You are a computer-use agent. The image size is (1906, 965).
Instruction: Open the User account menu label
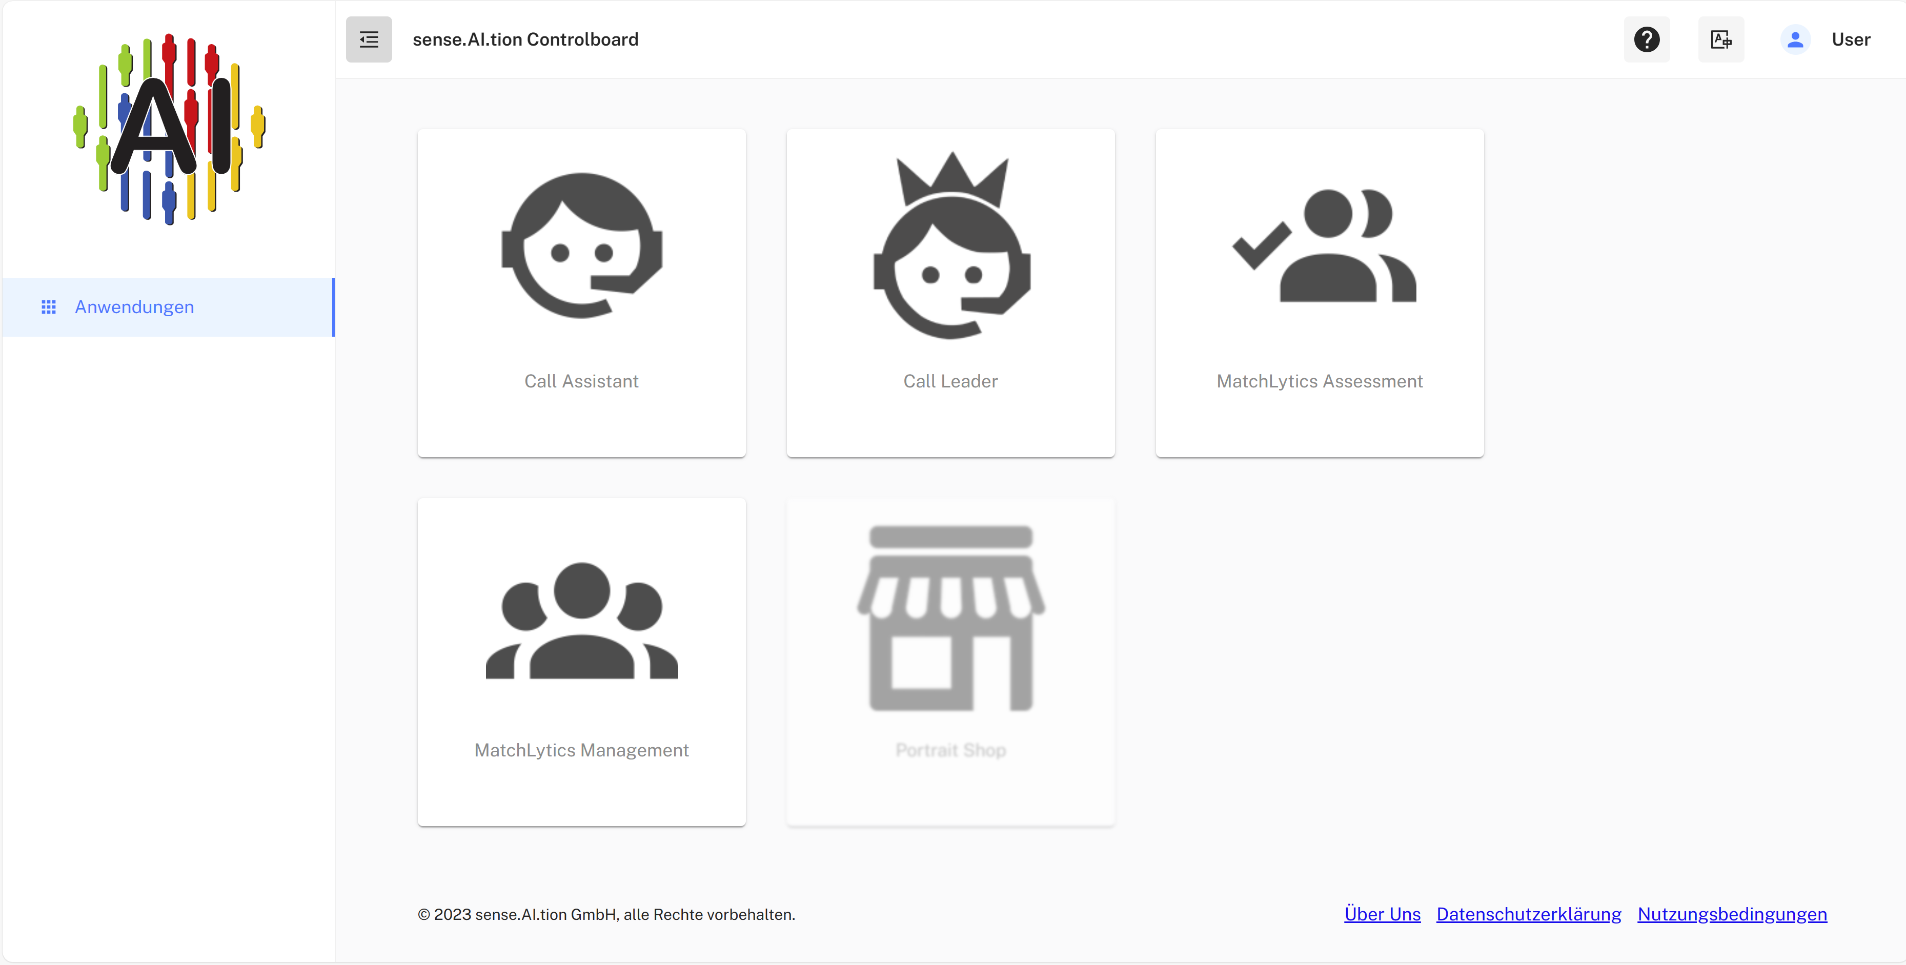point(1851,39)
